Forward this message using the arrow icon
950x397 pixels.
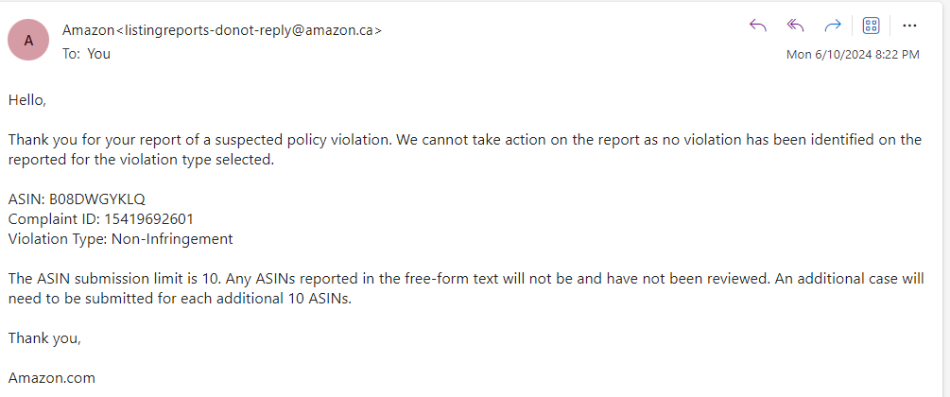coord(833,26)
